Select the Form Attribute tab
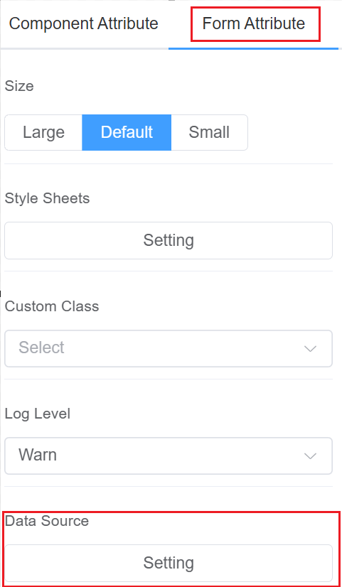 pyautogui.click(x=254, y=23)
